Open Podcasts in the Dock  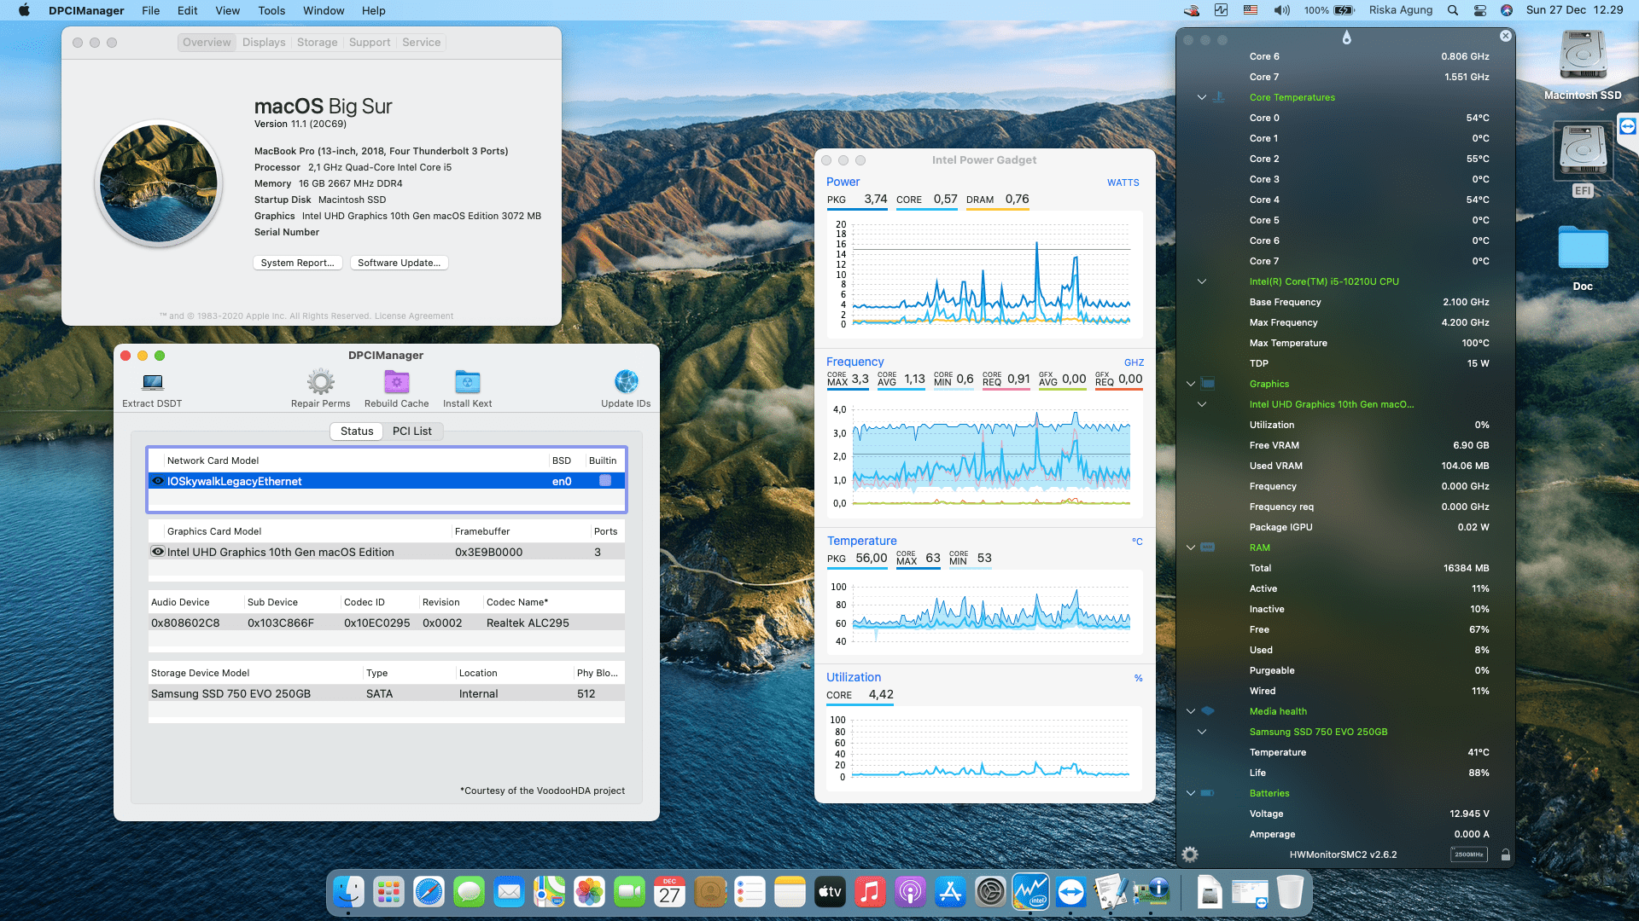click(910, 892)
